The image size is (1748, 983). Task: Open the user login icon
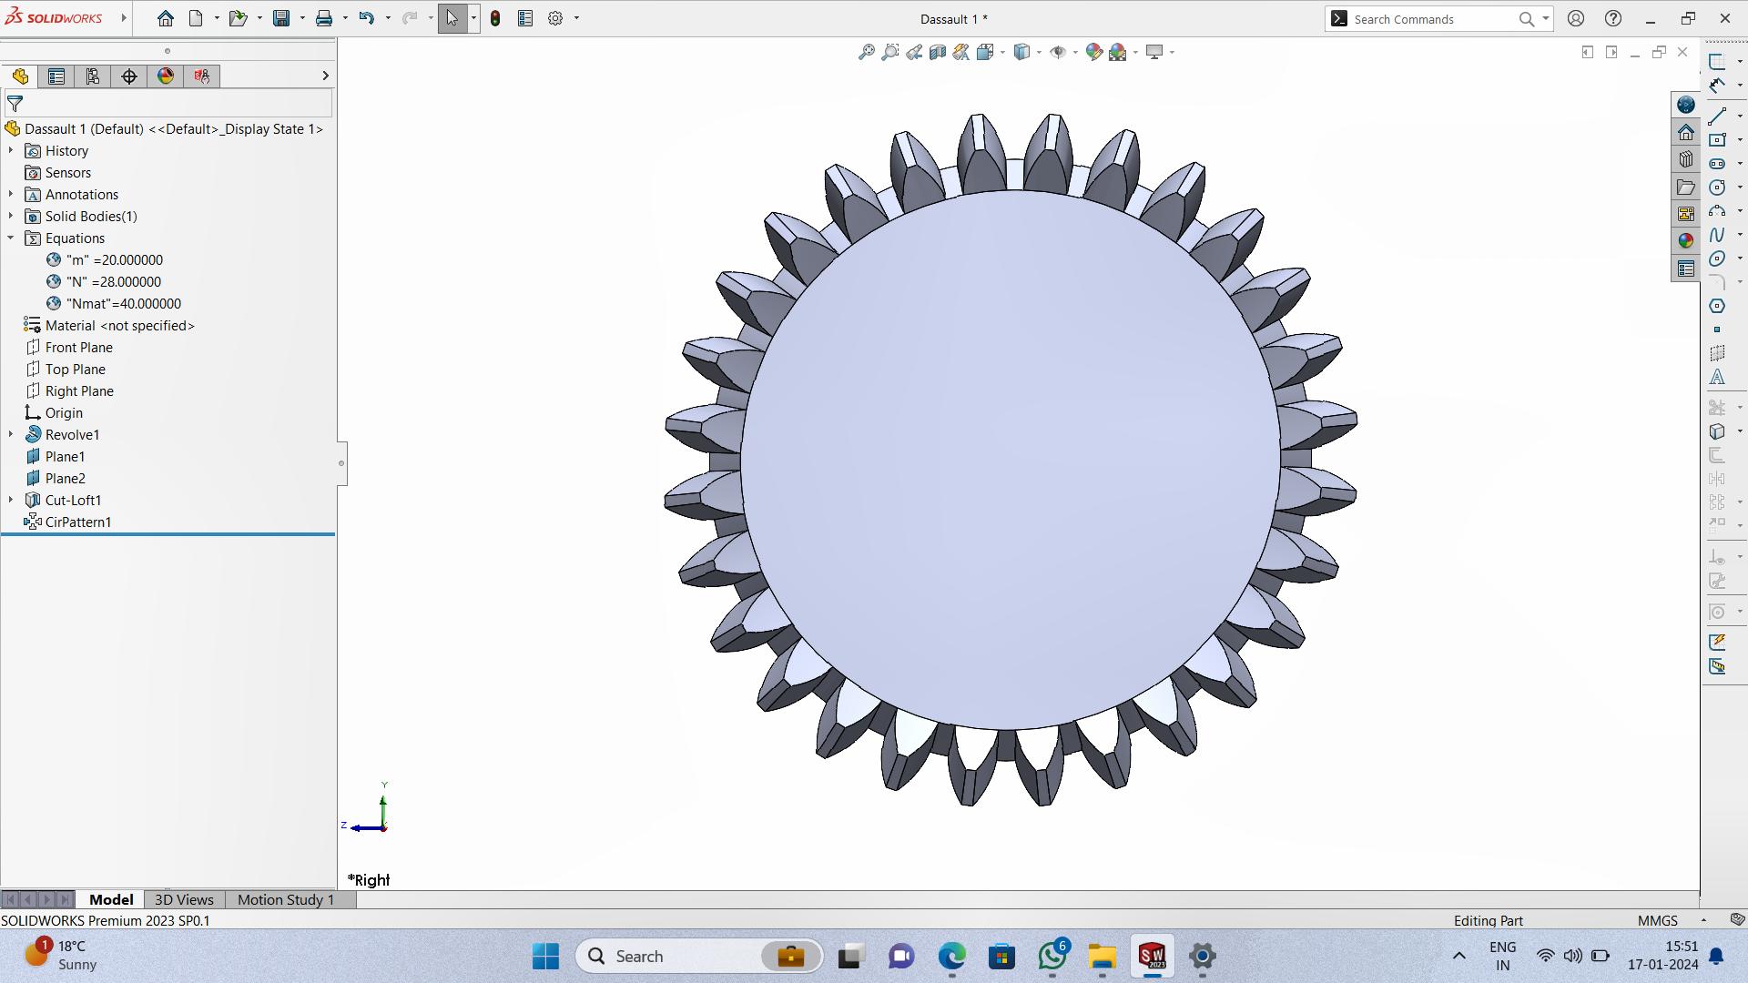(1576, 18)
